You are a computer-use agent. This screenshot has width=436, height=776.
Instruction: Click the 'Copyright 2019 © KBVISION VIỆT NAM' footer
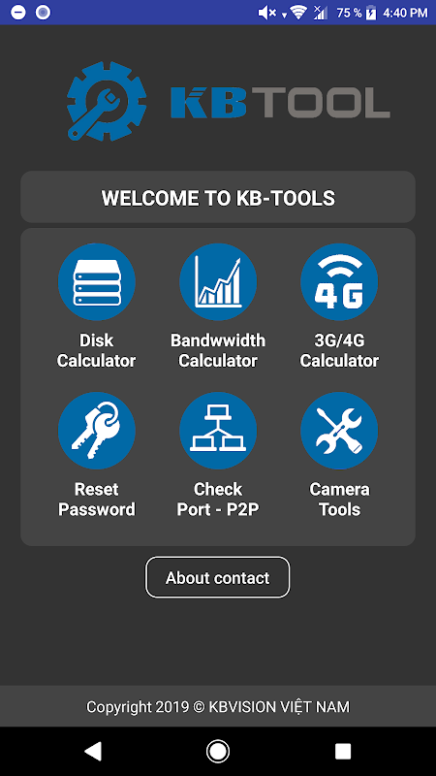coord(218,706)
